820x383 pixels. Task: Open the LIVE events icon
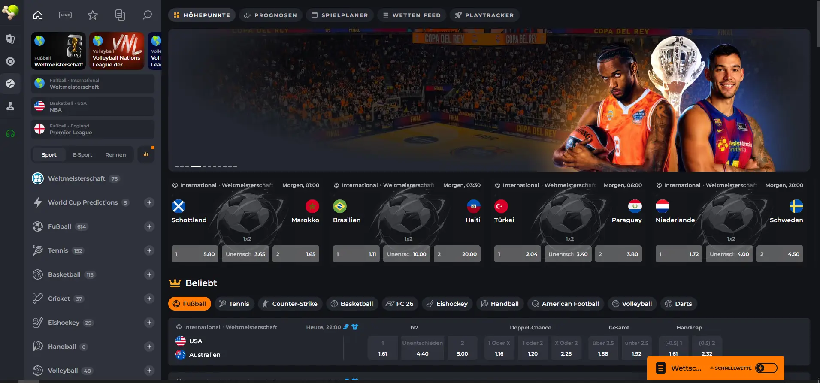65,15
